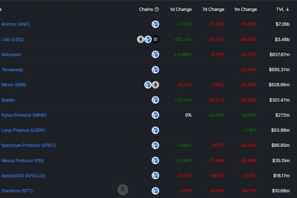Image resolution: width=297 pixels, height=198 pixels.
Task: Click the Terra chain icon in Astroport row
Action: click(x=155, y=54)
